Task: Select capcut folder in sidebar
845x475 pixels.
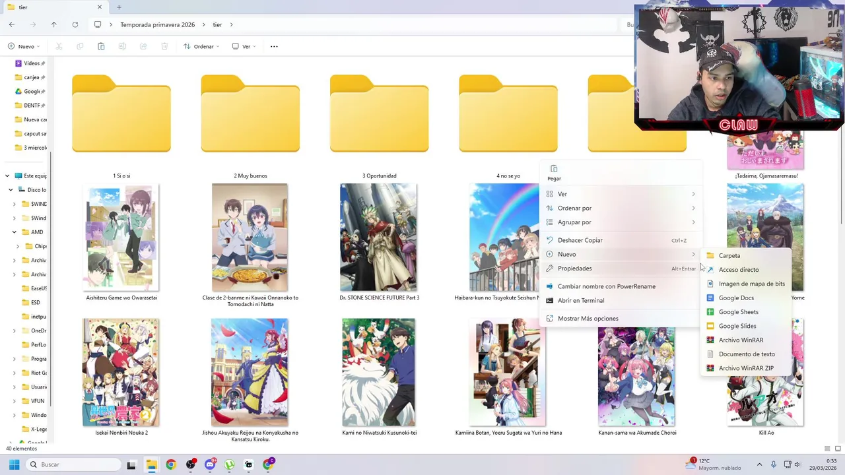Action: click(x=30, y=133)
